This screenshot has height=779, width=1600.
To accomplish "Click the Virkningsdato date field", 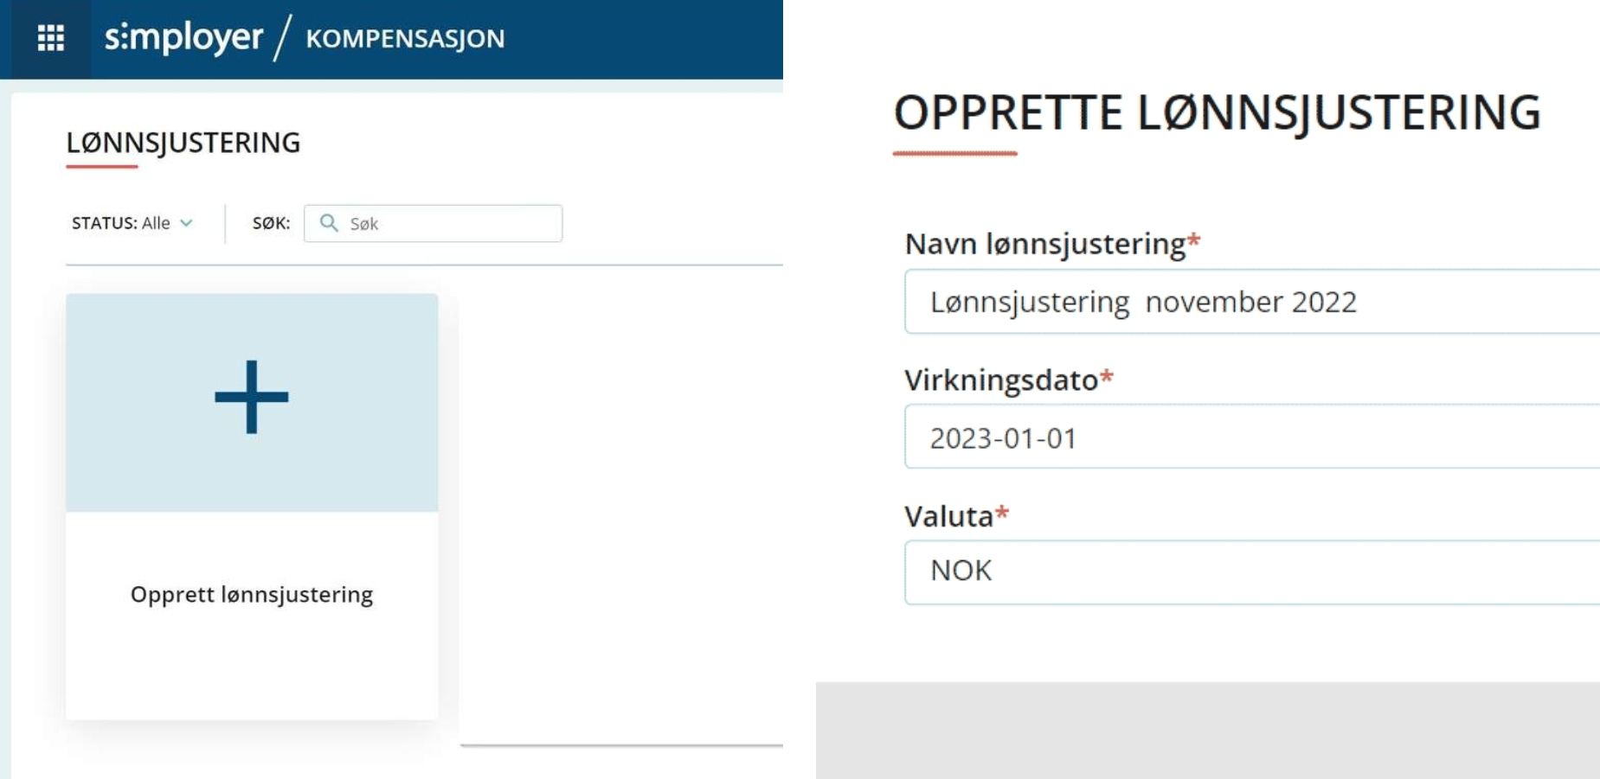I will (1252, 437).
